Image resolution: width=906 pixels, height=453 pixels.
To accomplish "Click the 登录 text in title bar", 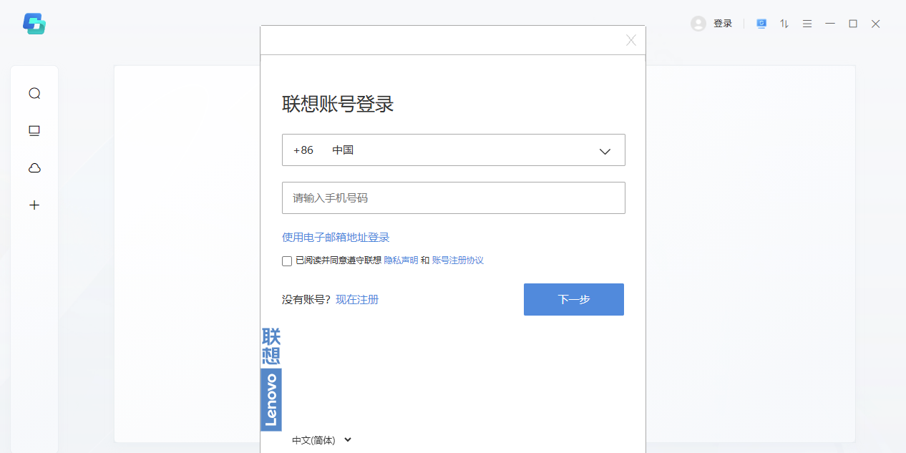I will 723,24.
